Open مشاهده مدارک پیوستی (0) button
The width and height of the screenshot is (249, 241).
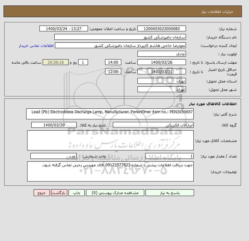[115, 193]
